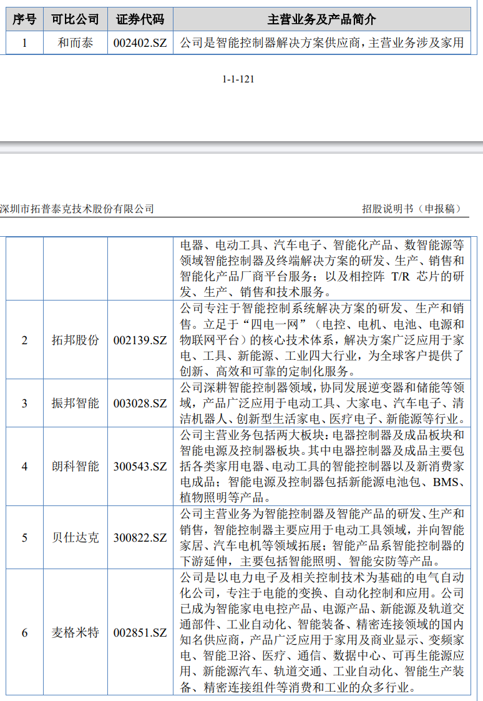Image resolution: width=483 pixels, height=701 pixels.
Task: Select company name 朗科智能
Action: (x=75, y=467)
